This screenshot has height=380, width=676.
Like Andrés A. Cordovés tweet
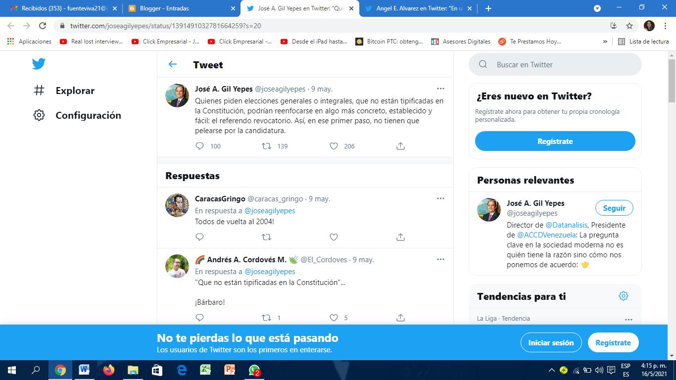click(334, 318)
